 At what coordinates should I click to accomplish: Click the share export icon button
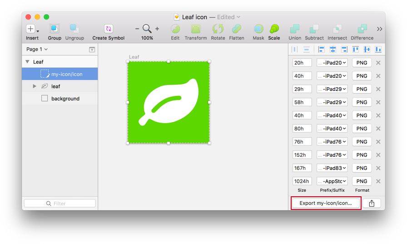pyautogui.click(x=372, y=203)
